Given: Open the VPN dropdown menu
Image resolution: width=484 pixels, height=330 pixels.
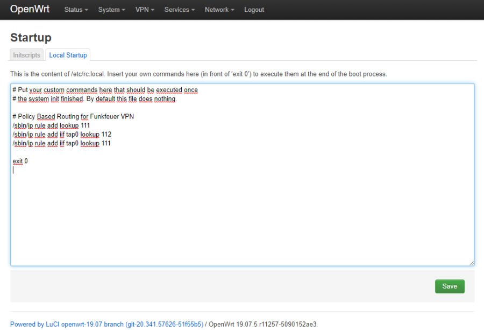Looking at the screenshot, I should pyautogui.click(x=141, y=10).
